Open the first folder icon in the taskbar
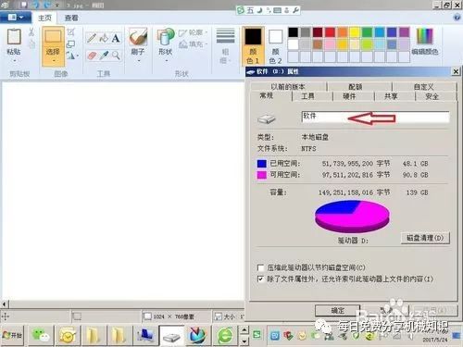Image resolution: width=463 pixels, height=347 pixels. [x=94, y=335]
